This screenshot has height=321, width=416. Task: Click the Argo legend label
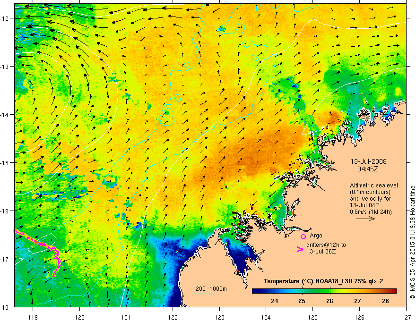pyautogui.click(x=316, y=236)
